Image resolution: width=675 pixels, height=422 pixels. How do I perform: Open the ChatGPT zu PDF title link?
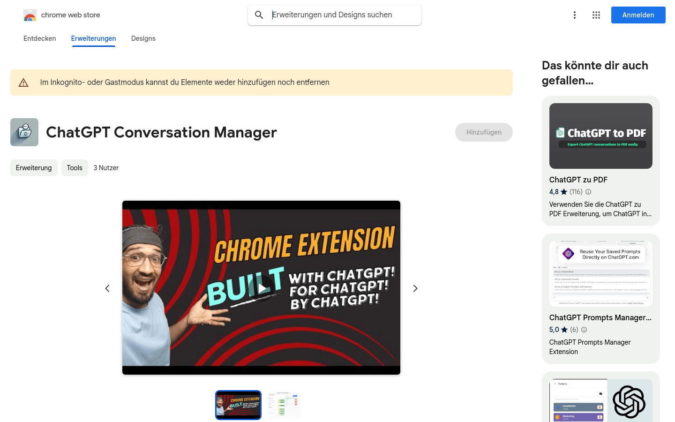(x=578, y=180)
